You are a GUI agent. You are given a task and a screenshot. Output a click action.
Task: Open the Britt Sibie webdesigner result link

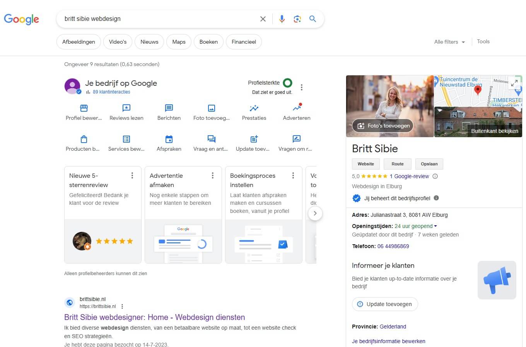tap(154, 317)
